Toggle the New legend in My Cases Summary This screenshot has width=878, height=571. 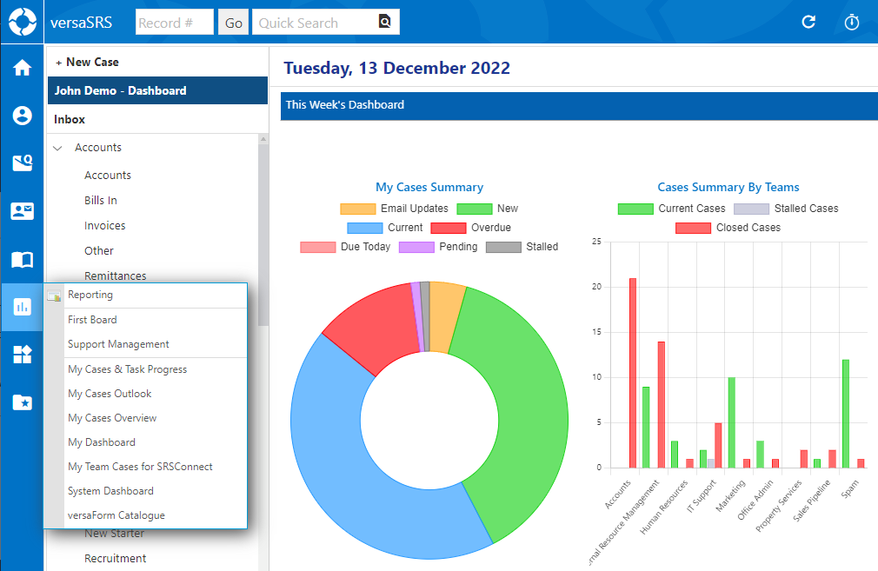tap(487, 209)
